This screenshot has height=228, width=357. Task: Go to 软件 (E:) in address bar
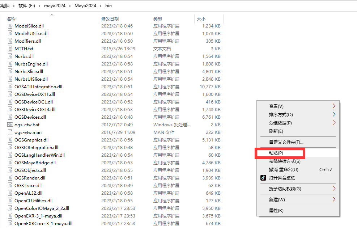[27, 6]
